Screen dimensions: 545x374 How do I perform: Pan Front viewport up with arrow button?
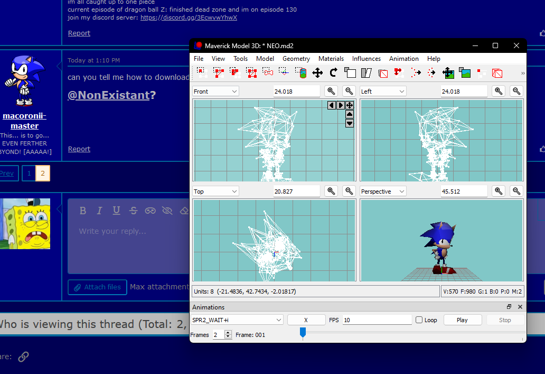tap(350, 114)
